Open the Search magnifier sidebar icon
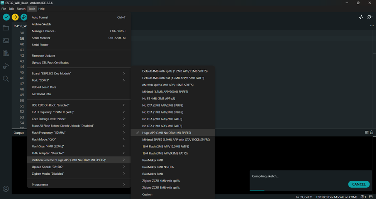376x199 pixels. (x=6, y=79)
